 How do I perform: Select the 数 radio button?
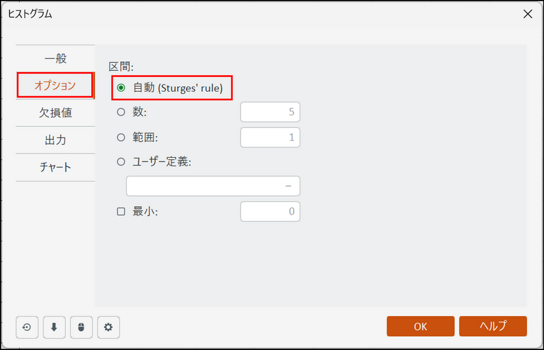[121, 112]
